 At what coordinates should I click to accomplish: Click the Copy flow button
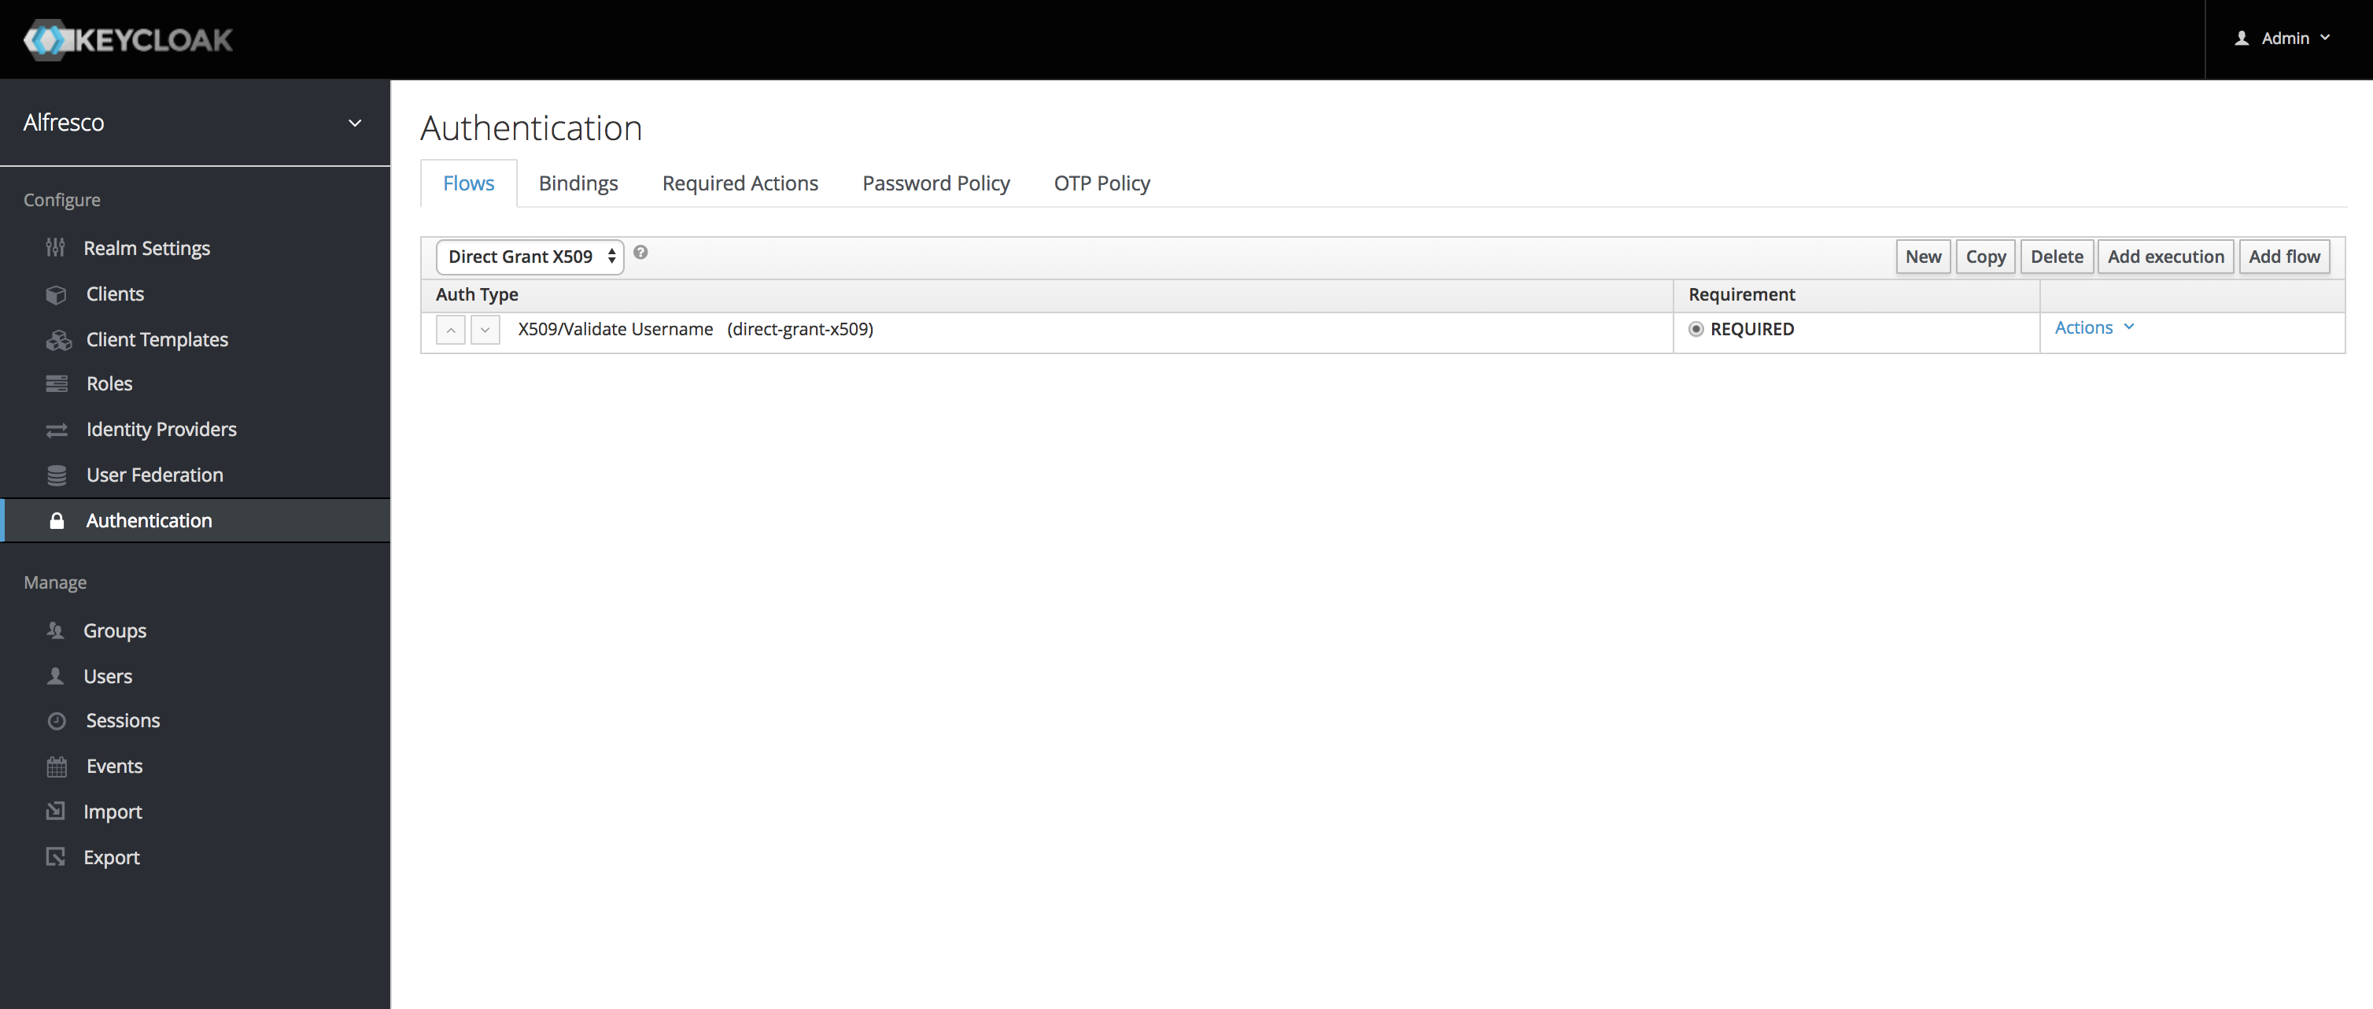[1986, 256]
